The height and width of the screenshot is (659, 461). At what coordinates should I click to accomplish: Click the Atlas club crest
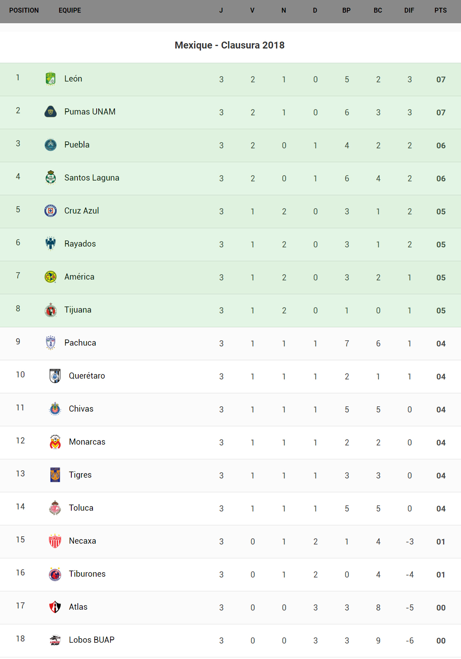tap(55, 607)
